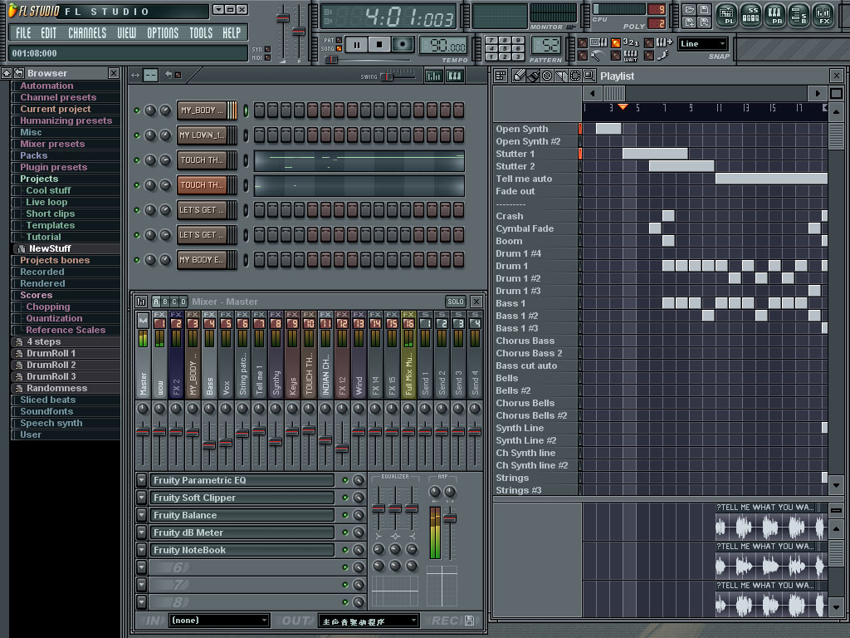
Task: Open the Step Sequencer via SS button
Action: point(750,15)
